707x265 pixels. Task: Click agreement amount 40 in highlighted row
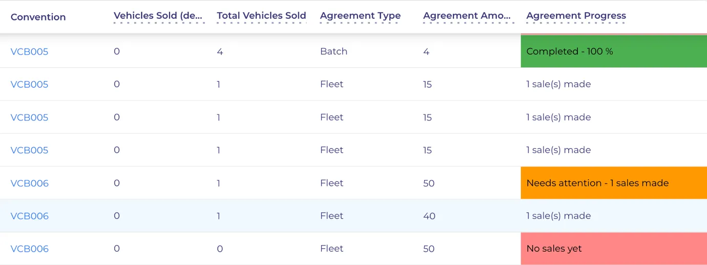pyautogui.click(x=429, y=216)
